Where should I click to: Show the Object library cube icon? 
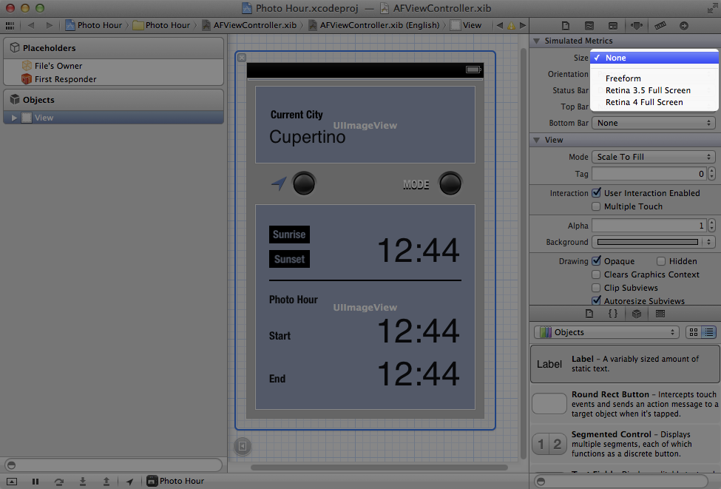637,314
